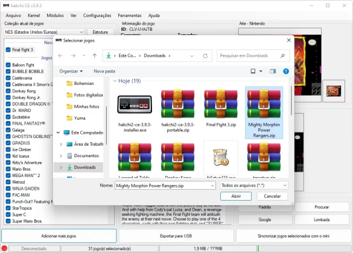The height and width of the screenshot is (253, 353).
Task: Click the Pesquisar em Downloads search field
Action: pos(253,56)
